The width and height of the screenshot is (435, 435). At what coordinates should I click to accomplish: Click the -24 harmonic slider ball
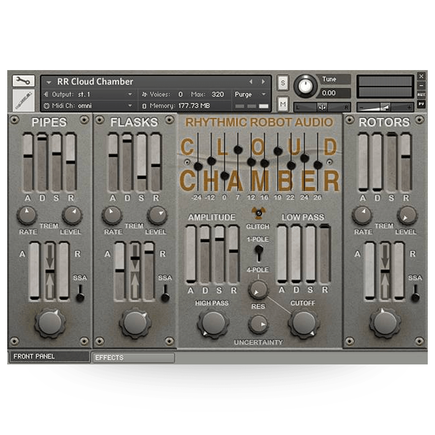coord(198,166)
